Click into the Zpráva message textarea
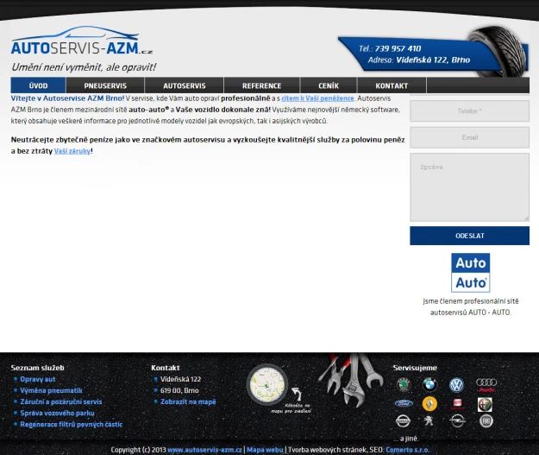This screenshot has width=539, height=455. [469, 187]
